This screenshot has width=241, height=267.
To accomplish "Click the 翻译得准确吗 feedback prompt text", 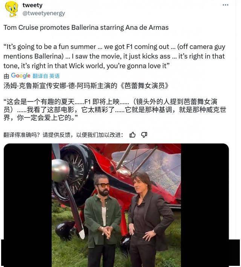I will (x=63, y=135).
